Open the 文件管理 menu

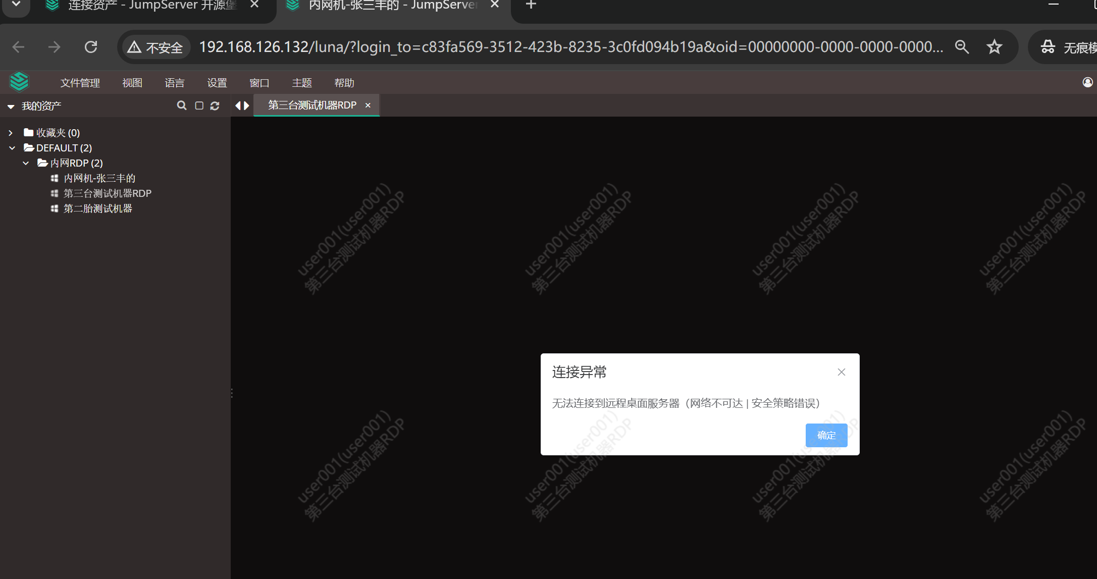tap(80, 83)
